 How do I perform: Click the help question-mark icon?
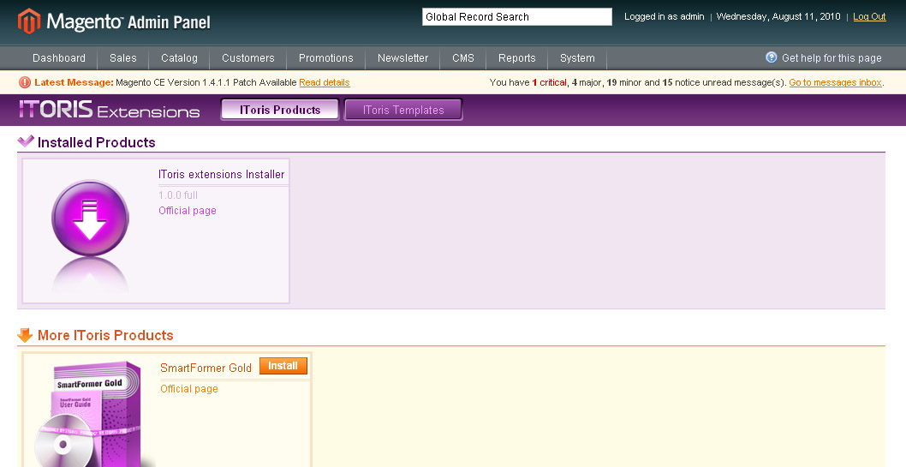(772, 57)
